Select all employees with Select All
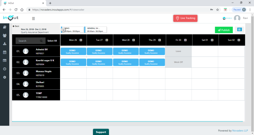This screenshot has height=135, width=254. [x=52, y=41]
